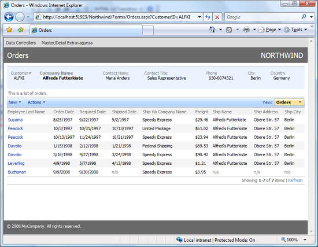Open the Master/Detail Extravaganza menu item

[67, 43]
